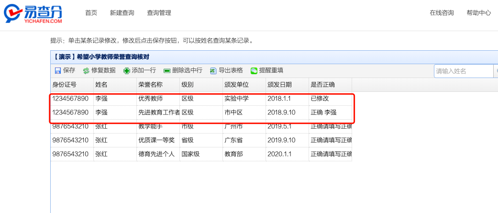Screen dimensions: 498x213
Task: Click the green 提醒重填 WeChat icon
Action: [254, 71]
